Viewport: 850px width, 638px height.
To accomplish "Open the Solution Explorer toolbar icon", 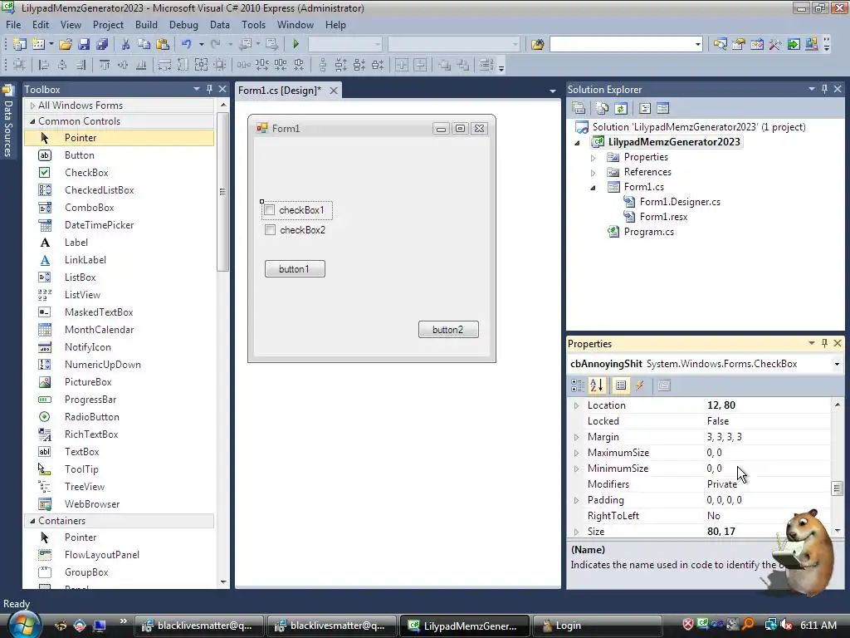I will 720,44.
